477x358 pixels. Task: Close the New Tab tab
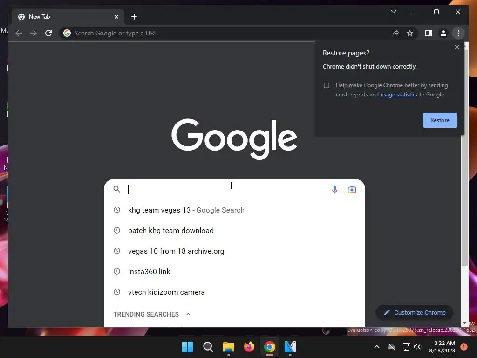(x=116, y=17)
